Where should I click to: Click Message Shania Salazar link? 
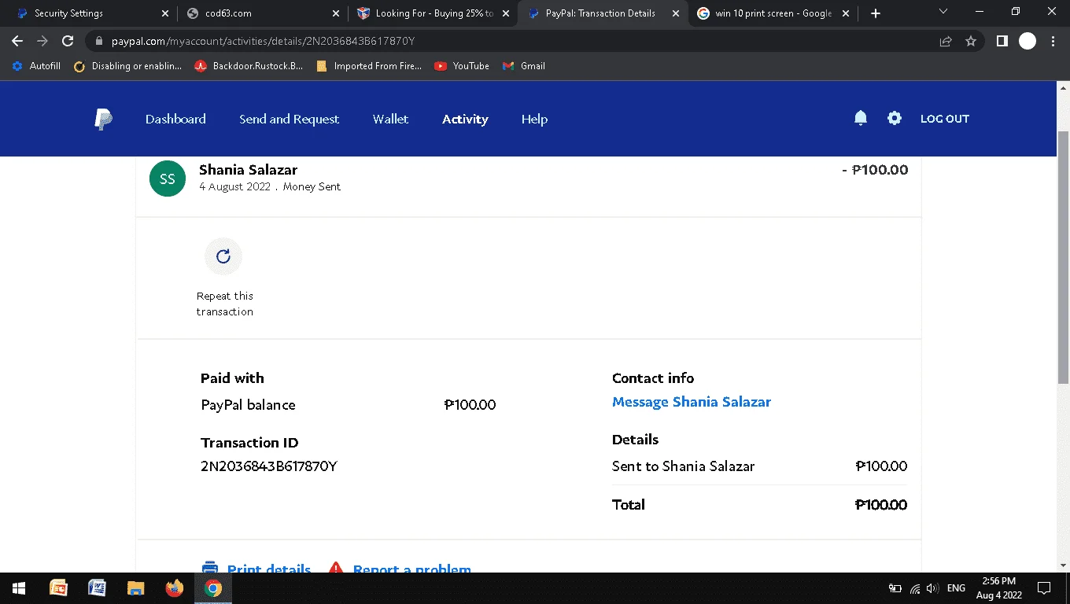[692, 402]
